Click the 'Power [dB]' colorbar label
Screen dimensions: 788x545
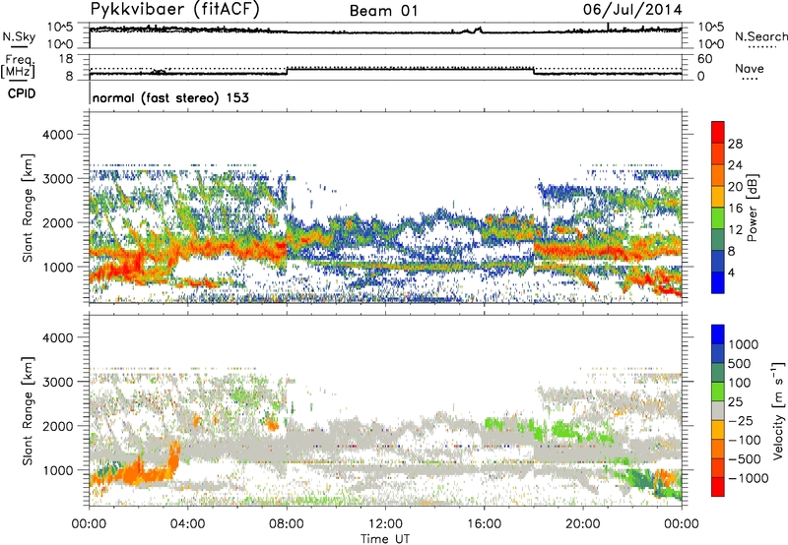tap(753, 208)
